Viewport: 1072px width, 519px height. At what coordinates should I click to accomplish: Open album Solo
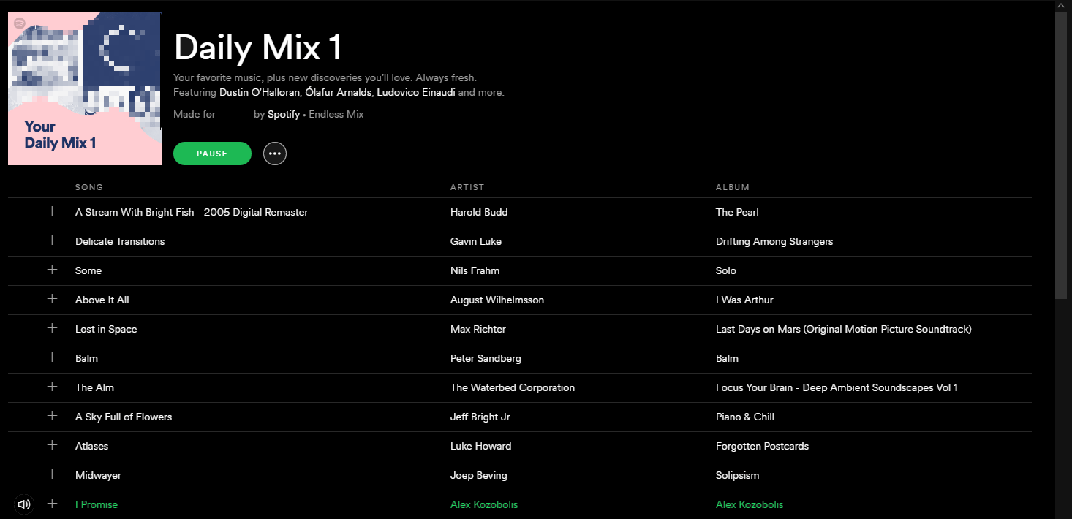pyautogui.click(x=726, y=270)
